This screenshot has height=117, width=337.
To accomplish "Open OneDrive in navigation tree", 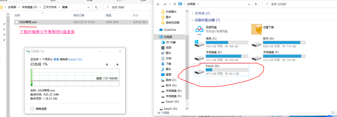I will pyautogui.click(x=168, y=30).
